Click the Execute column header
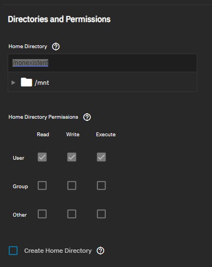 [x=106, y=135]
